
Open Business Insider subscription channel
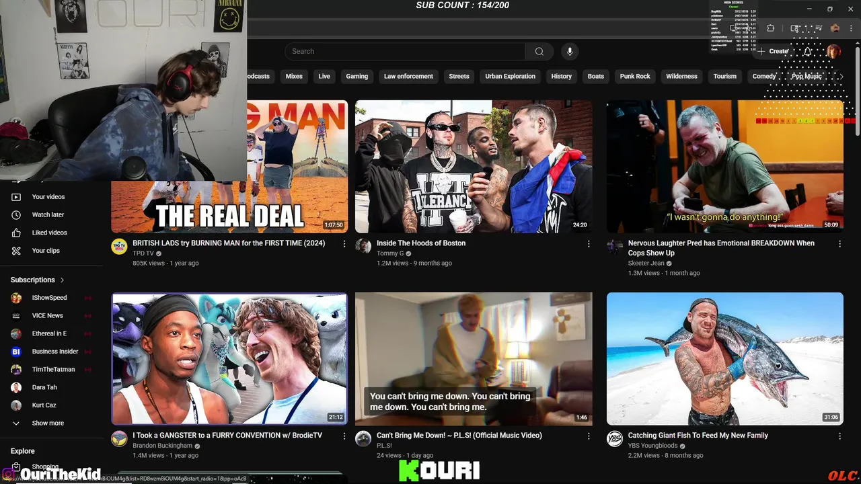[x=54, y=352]
